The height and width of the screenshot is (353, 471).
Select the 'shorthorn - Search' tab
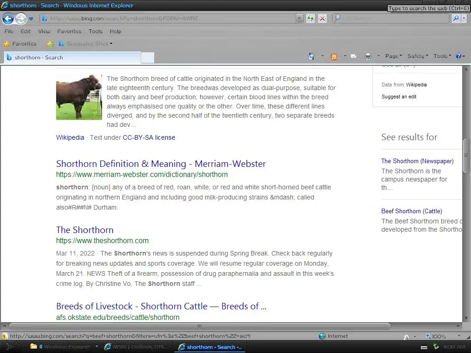(72, 57)
